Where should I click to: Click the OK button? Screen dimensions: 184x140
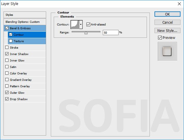[167, 14]
